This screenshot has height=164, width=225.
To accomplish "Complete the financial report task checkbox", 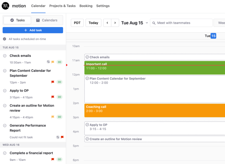I will coord(5,153).
